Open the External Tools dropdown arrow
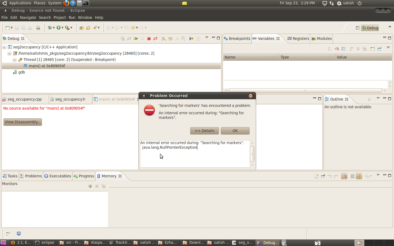This screenshot has height=246, width=394. tap(71, 28)
